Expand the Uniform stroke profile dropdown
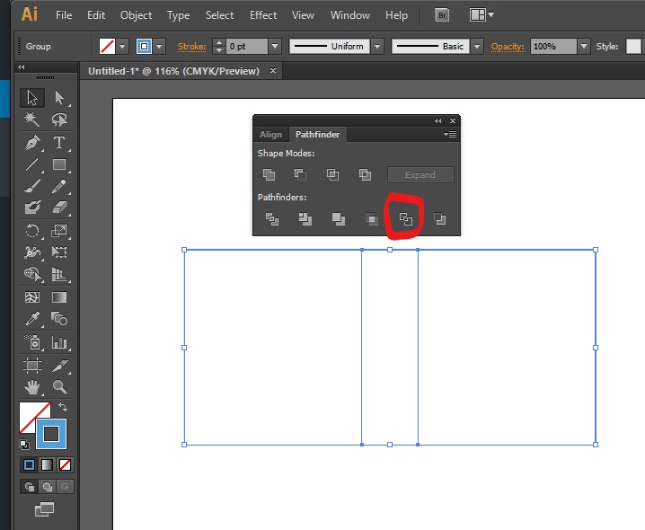645x530 pixels. point(377,46)
